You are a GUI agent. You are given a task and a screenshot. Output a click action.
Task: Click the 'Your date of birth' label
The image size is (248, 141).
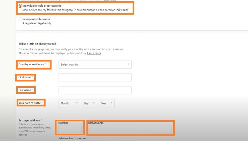pos(29,103)
